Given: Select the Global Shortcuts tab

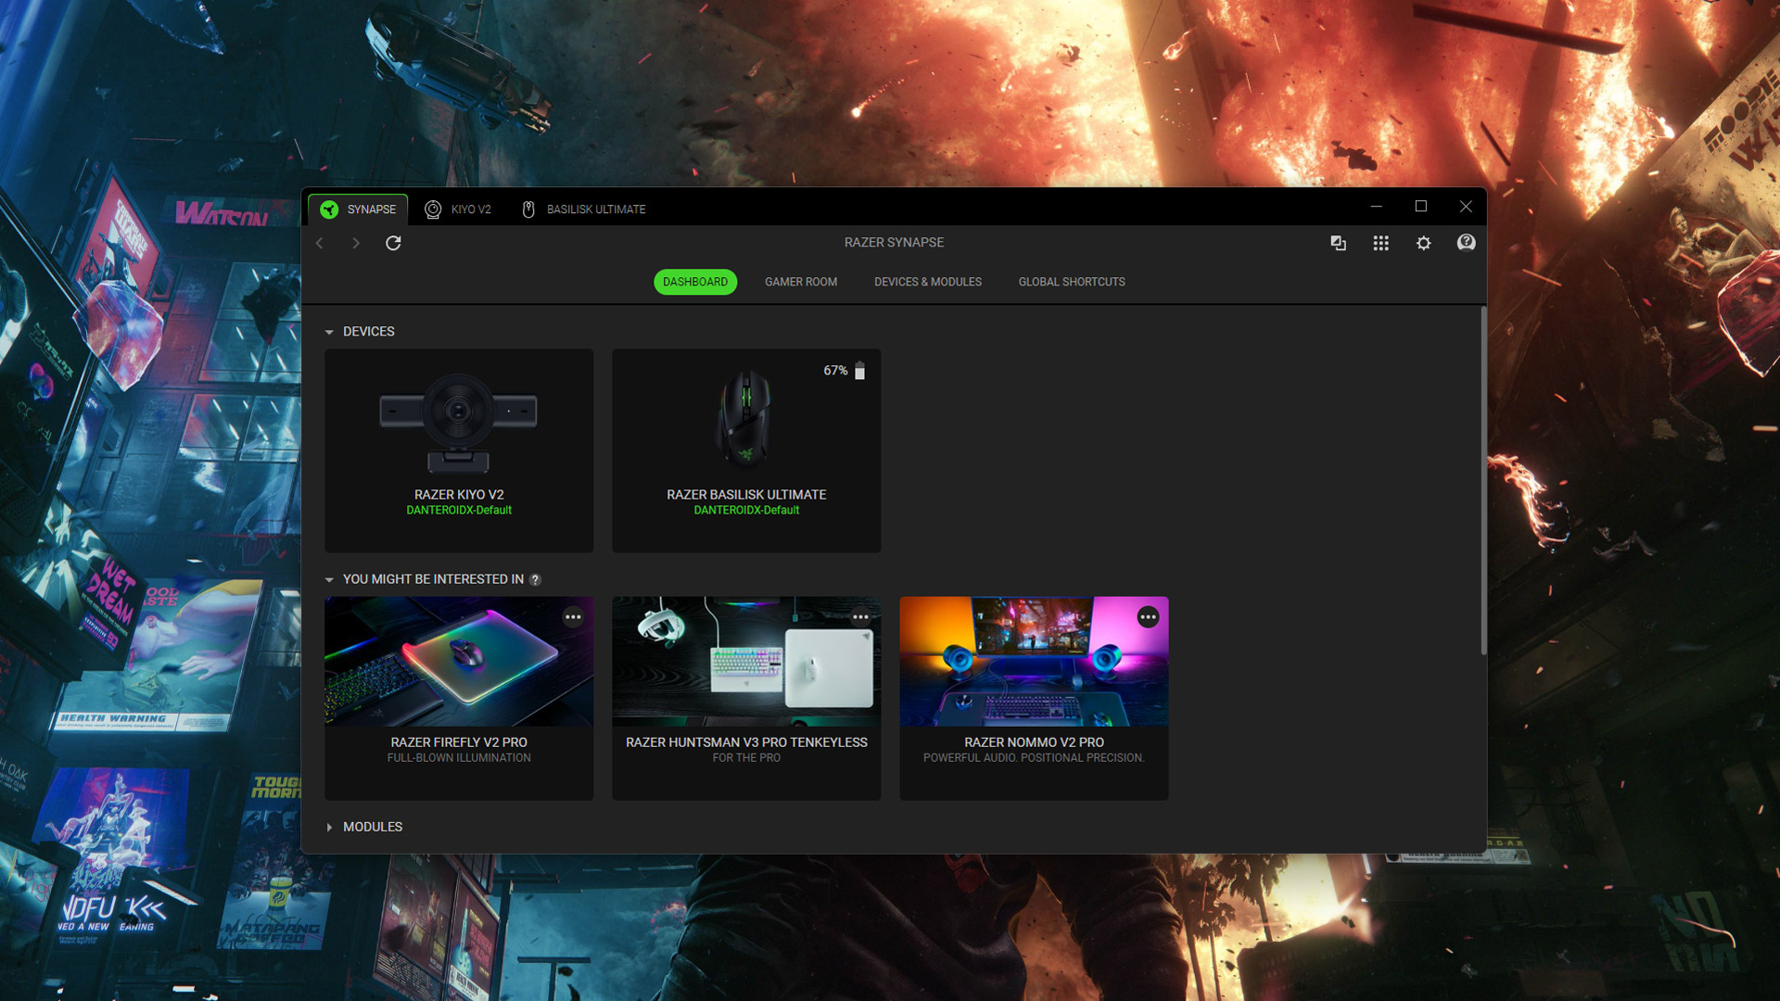Looking at the screenshot, I should (x=1071, y=282).
